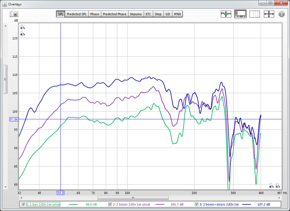This screenshot has height=211, width=290.
Task: Close the Overlays window
Action: pos(281,3)
